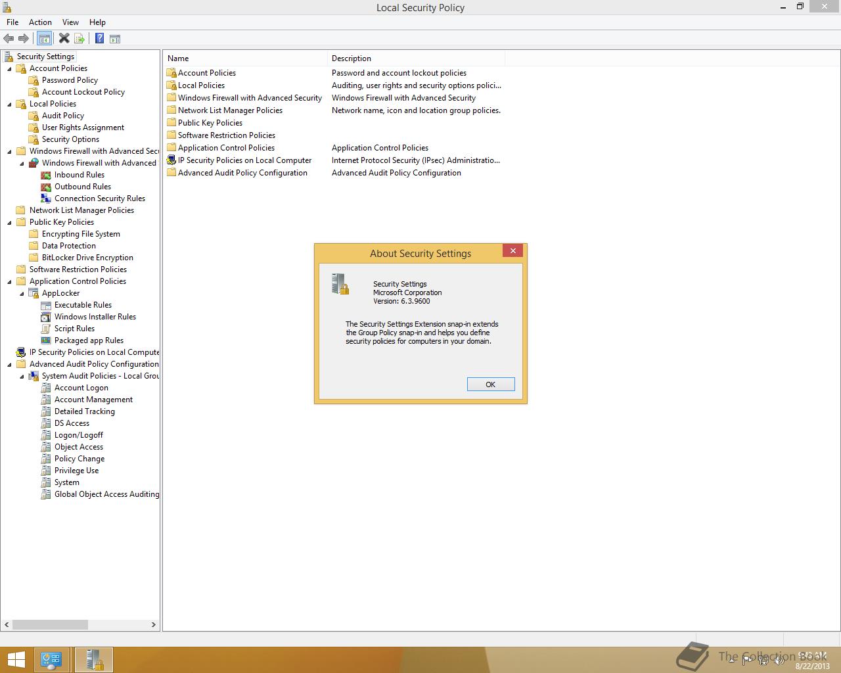Click the AppLocker node icon

click(x=34, y=293)
